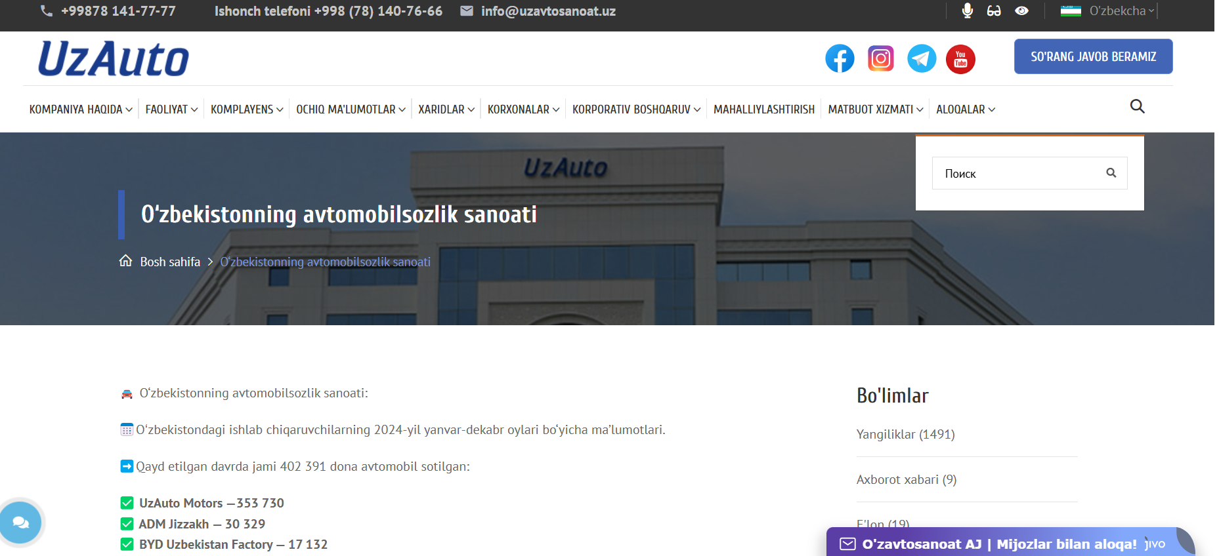Click the ADM Jizzakh — 30 329 line
The height and width of the screenshot is (556, 1219).
(202, 524)
